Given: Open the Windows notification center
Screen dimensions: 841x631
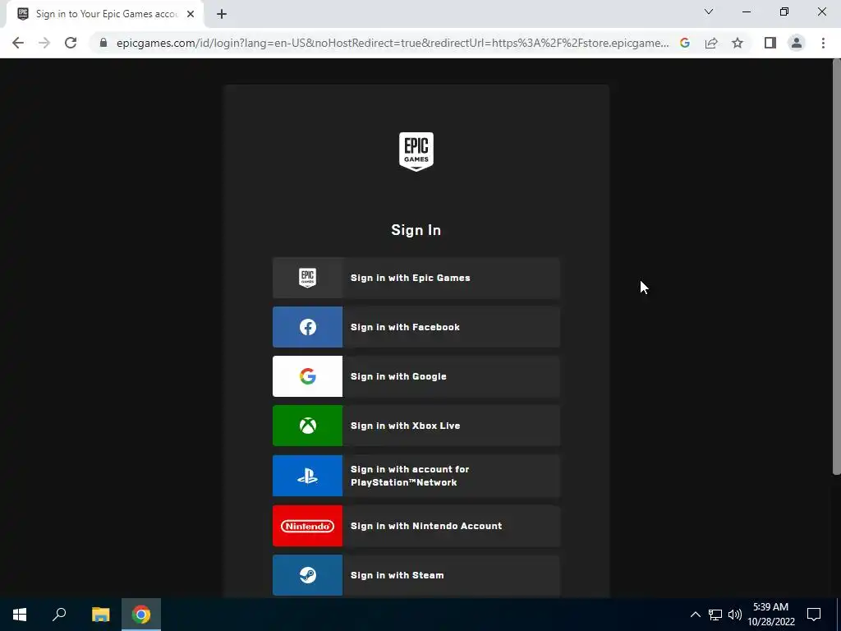Looking at the screenshot, I should 814,615.
